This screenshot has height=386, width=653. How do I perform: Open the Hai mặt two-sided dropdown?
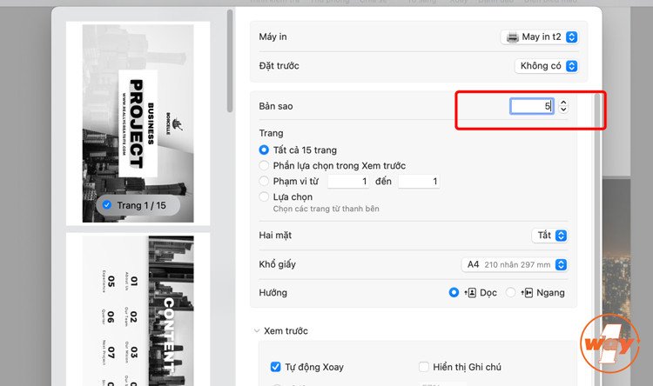(549, 236)
